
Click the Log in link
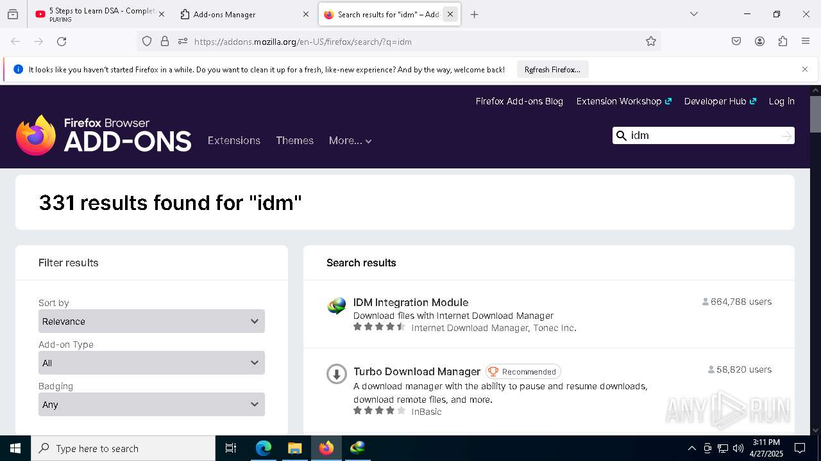781,101
